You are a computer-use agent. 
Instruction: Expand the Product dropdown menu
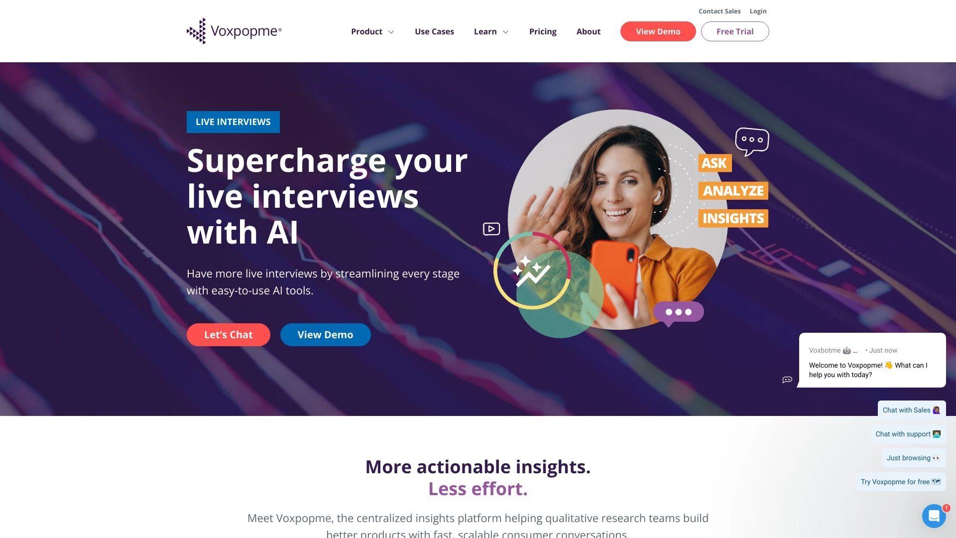[371, 31]
